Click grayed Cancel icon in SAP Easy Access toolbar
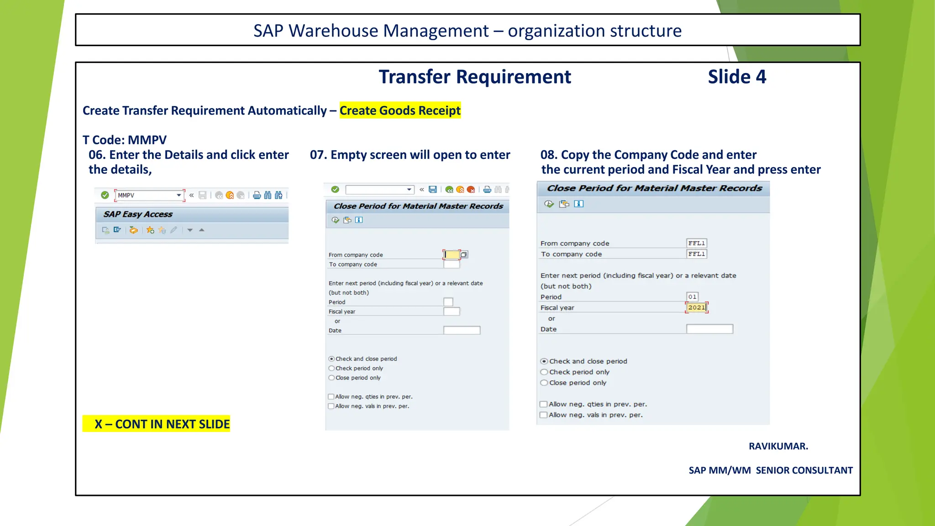The height and width of the screenshot is (526, 935). tap(241, 195)
